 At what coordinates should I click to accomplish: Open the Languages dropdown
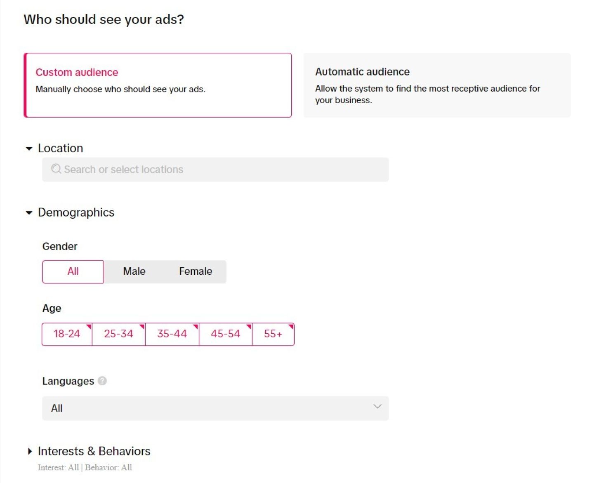coord(215,408)
